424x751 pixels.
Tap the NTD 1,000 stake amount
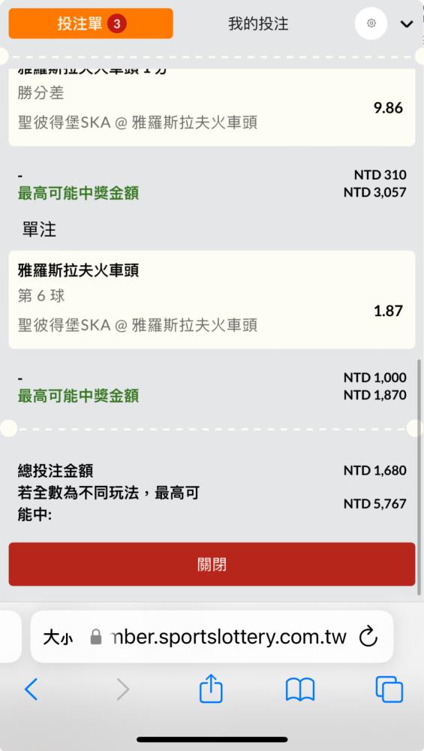click(374, 378)
